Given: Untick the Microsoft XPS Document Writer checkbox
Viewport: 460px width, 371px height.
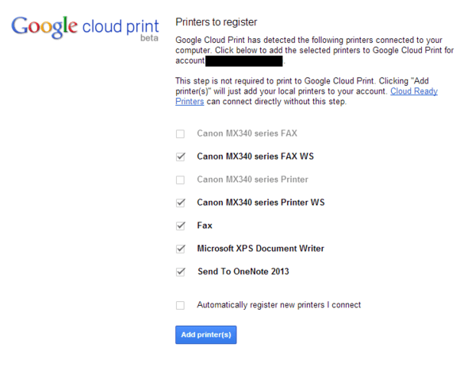Looking at the screenshot, I should coord(180,249).
